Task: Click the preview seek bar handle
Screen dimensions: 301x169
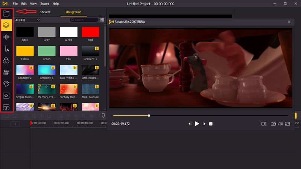Action: click(149, 116)
